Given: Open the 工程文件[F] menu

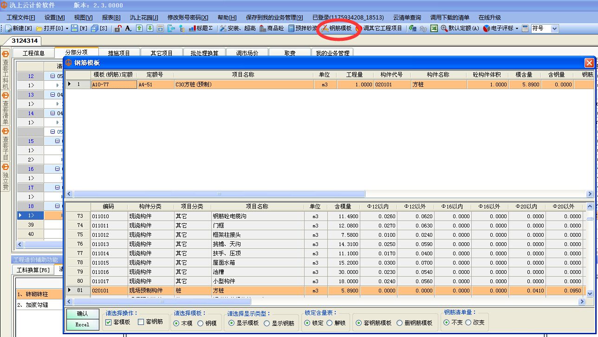Looking at the screenshot, I should point(21,18).
